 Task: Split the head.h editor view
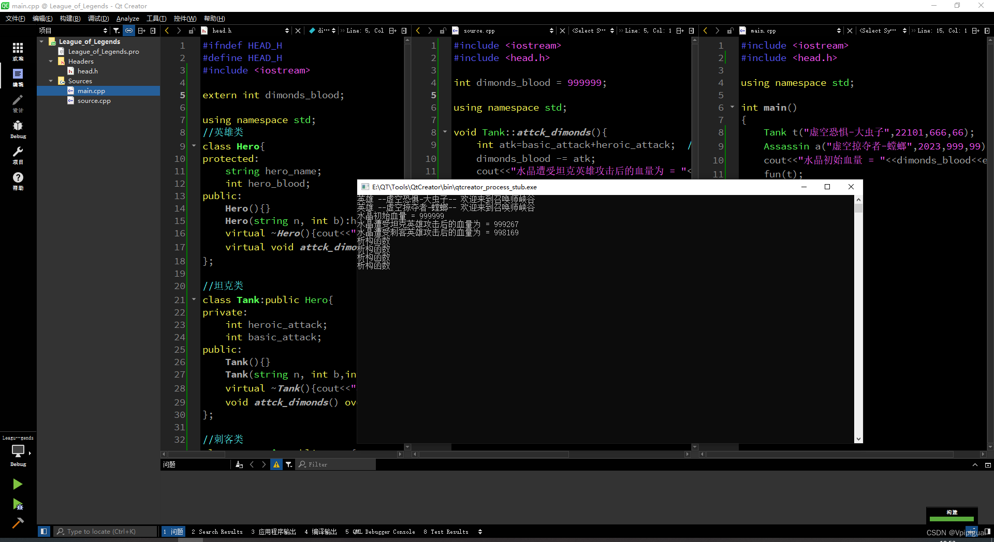click(392, 31)
